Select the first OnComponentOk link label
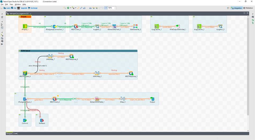 (x=40, y=27)
